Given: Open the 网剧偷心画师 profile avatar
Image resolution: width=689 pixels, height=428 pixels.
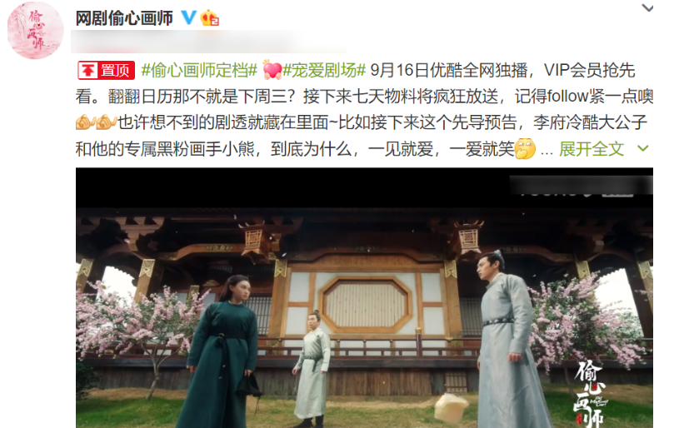Looking at the screenshot, I should (36, 30).
